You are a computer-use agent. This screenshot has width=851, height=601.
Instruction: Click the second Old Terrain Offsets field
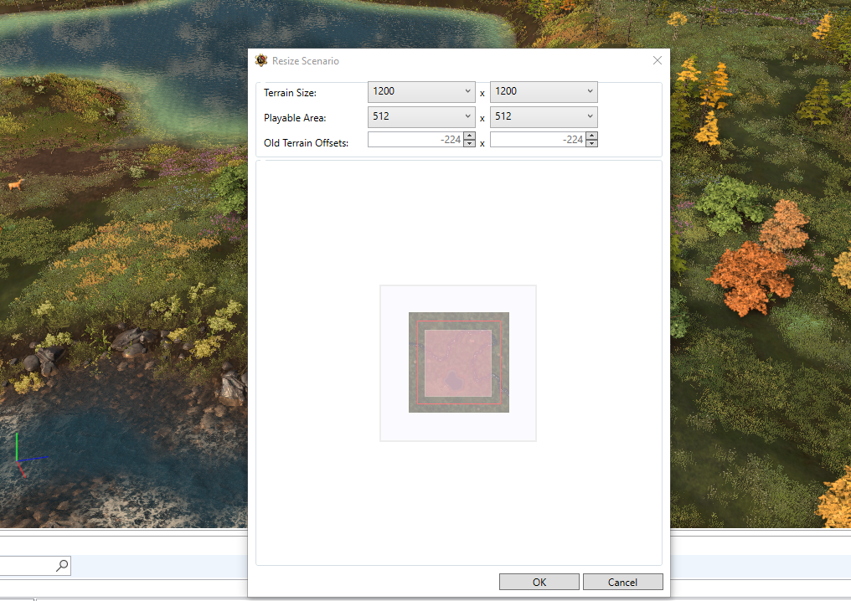(x=538, y=140)
